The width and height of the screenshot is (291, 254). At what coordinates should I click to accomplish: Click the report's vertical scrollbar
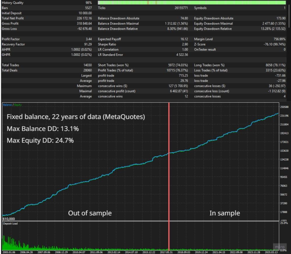tap(289, 16)
